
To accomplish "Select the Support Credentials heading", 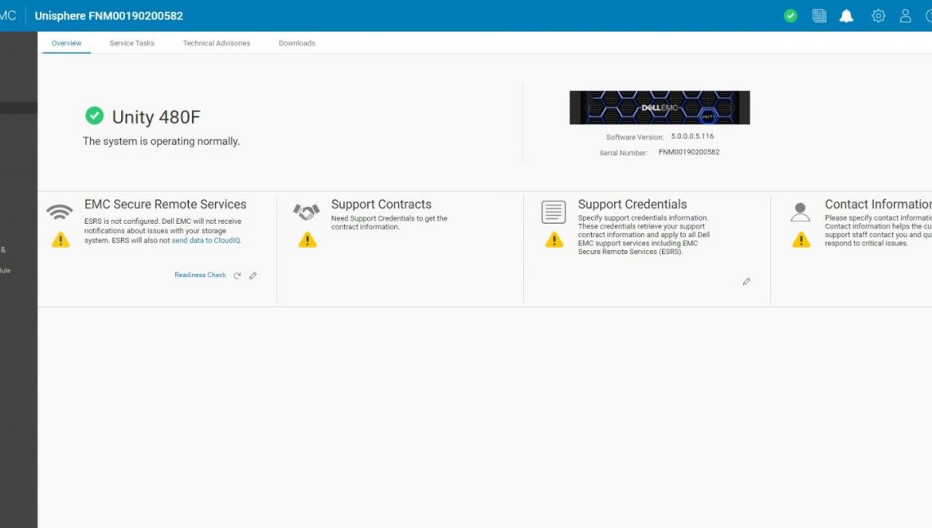I will (x=632, y=205).
